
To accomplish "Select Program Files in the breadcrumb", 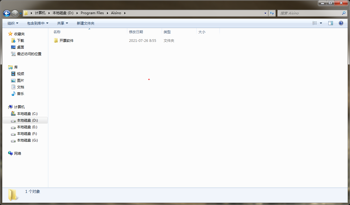I will click(x=92, y=13).
